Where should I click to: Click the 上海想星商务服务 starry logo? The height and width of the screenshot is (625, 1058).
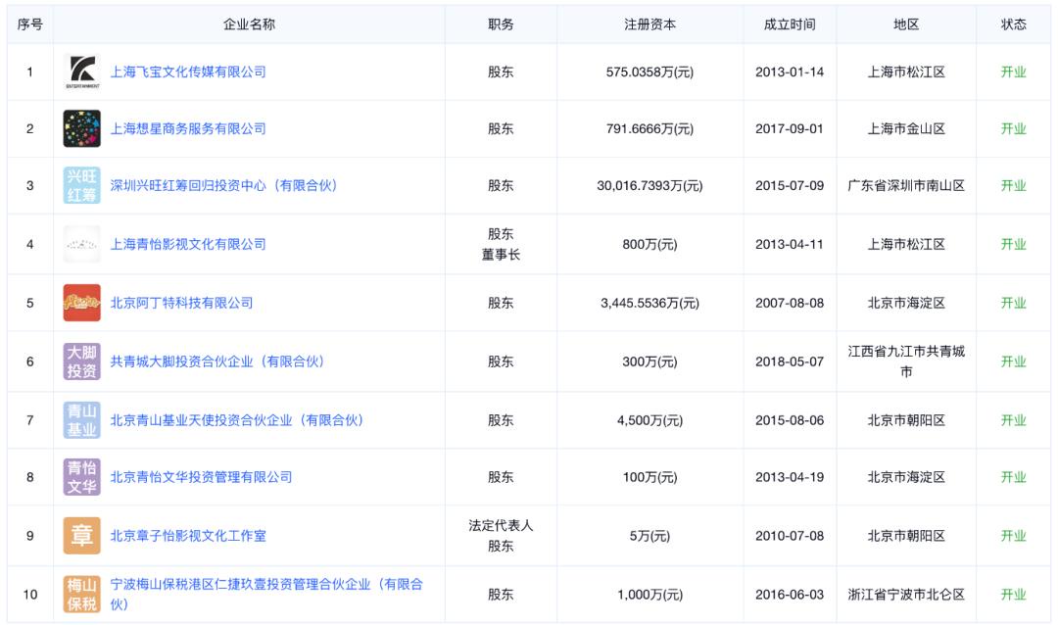click(81, 129)
